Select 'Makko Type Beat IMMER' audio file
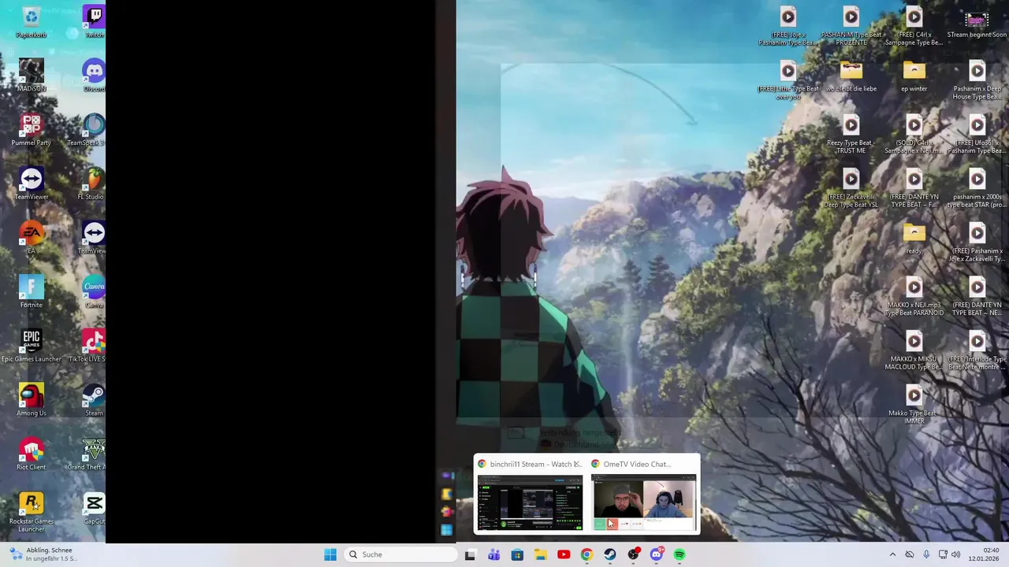 click(x=914, y=405)
